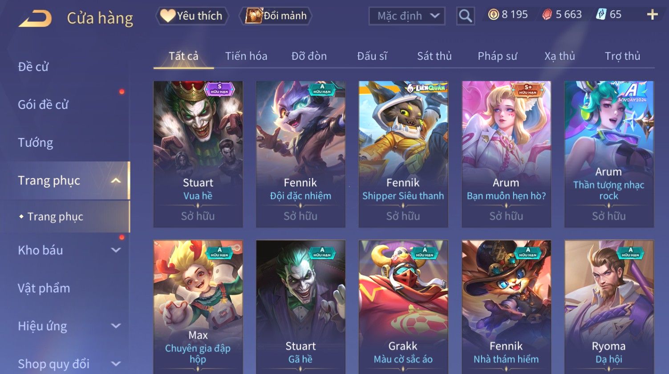Image resolution: width=669 pixels, height=374 pixels.
Task: Collapse the Trang phục sidebar section
Action: click(x=116, y=181)
